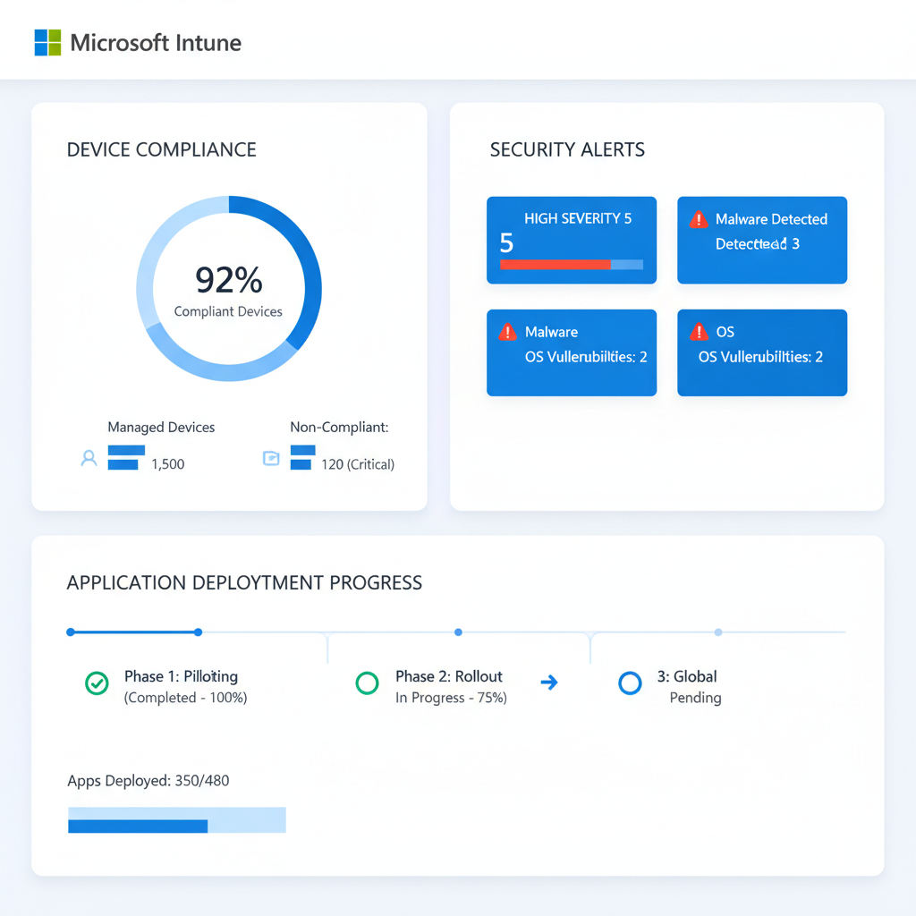The height and width of the screenshot is (916, 916).
Task: Click the managed devices user icon
Action: [x=89, y=458]
